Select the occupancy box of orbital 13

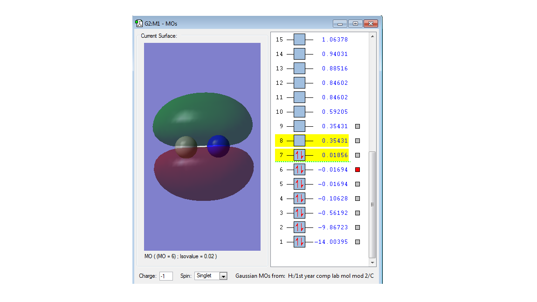click(x=299, y=68)
